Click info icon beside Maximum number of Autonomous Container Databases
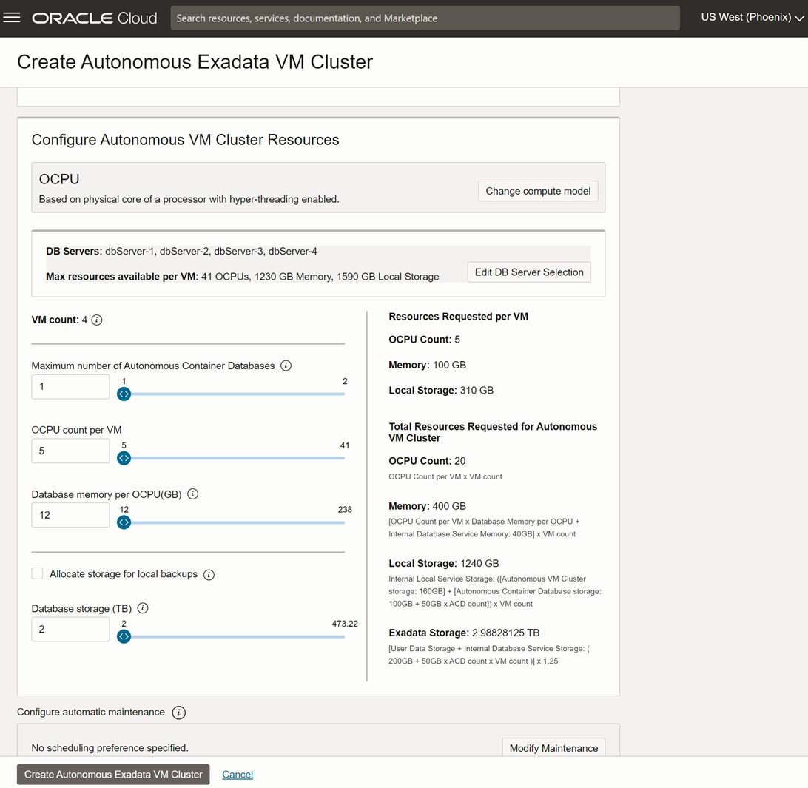The image size is (808, 788). (x=286, y=365)
